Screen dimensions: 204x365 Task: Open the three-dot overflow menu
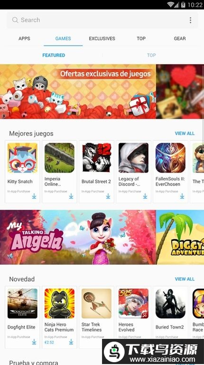190,20
